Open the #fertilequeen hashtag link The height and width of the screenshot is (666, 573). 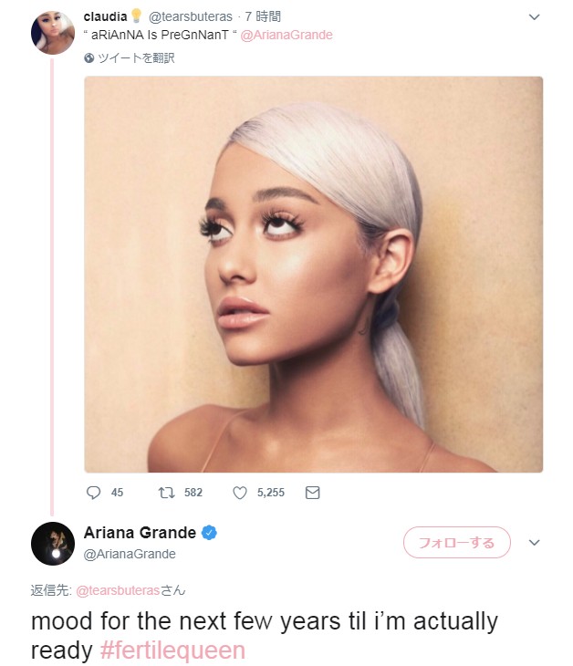172,650
